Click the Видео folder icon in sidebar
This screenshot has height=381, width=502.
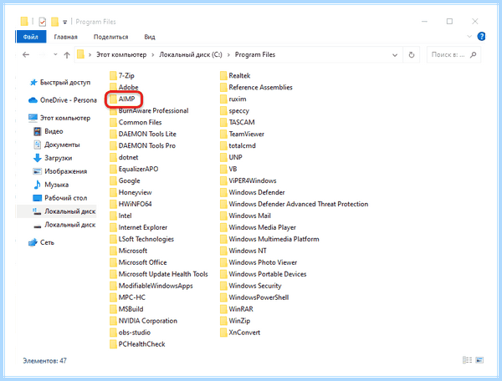coord(38,131)
